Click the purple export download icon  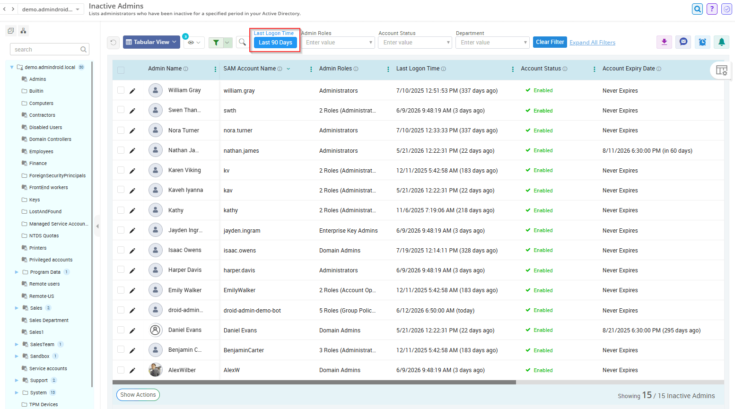(x=664, y=42)
